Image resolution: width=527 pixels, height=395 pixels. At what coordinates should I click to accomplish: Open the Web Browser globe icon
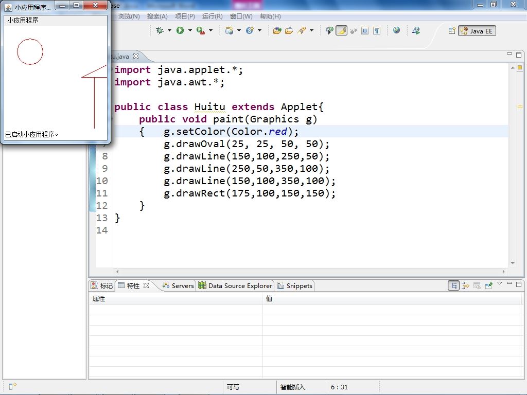coord(397,30)
